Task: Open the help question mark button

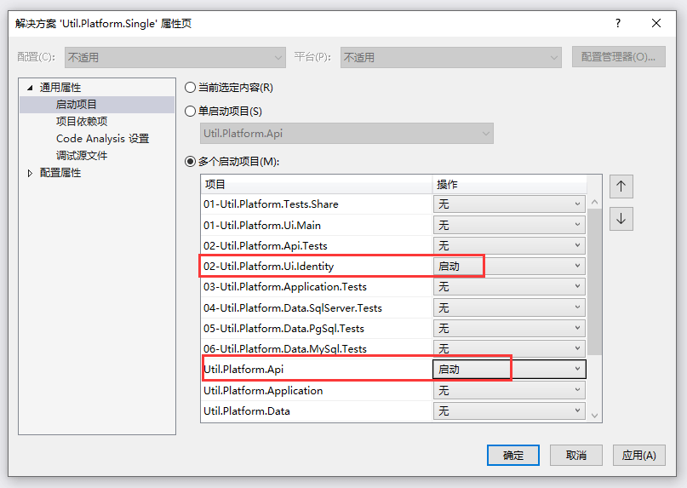Action: click(x=618, y=23)
